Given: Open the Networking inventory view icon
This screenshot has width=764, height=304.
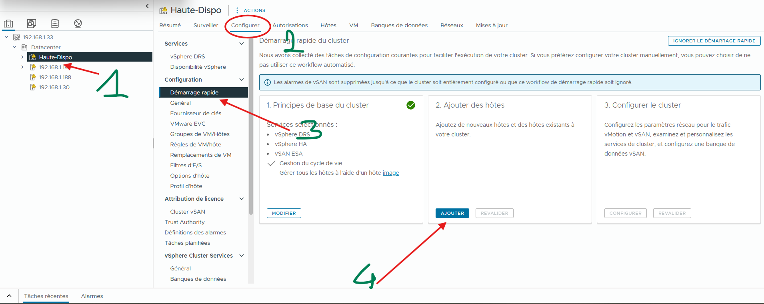Looking at the screenshot, I should (x=78, y=24).
